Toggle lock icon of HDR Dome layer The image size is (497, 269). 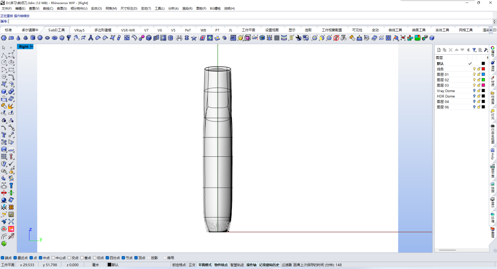pyautogui.click(x=479, y=96)
